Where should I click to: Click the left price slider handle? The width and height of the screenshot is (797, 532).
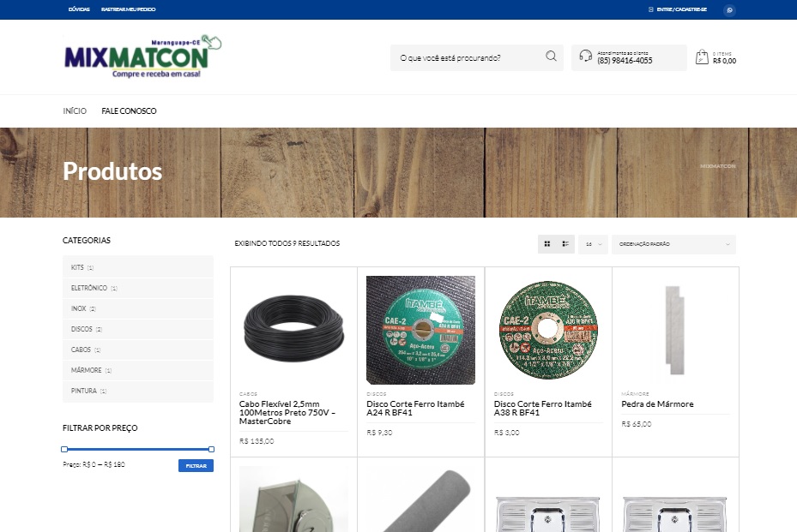[x=64, y=449]
